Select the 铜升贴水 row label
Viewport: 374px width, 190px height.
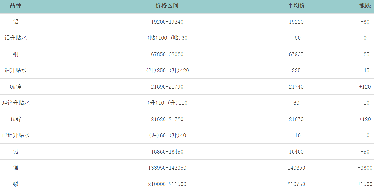tap(16, 70)
